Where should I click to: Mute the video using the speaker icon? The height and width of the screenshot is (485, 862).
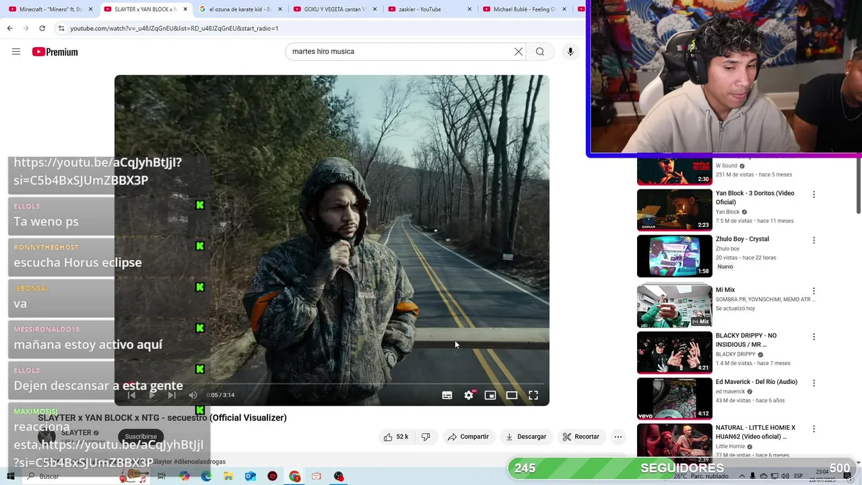(193, 395)
